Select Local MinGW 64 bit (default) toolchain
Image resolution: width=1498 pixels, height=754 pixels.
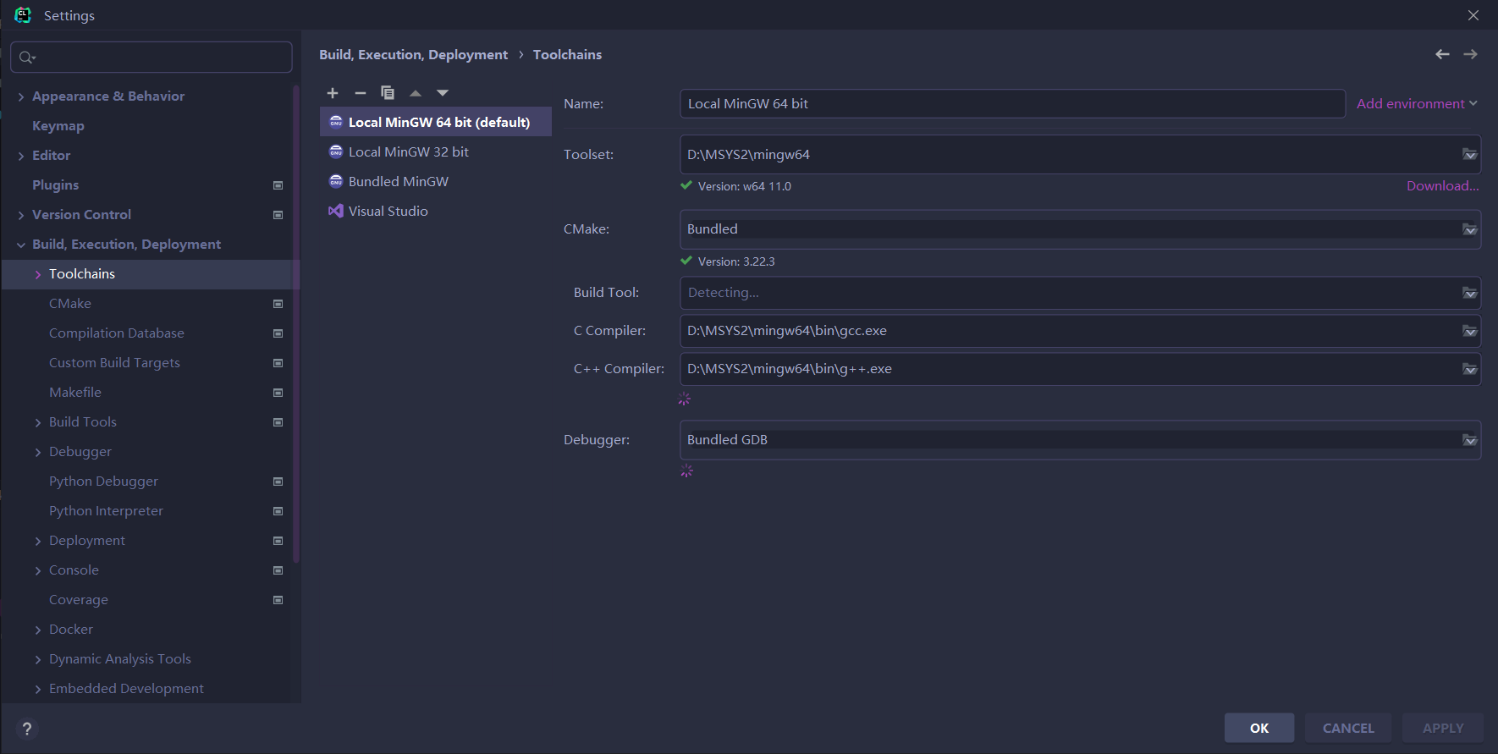pyautogui.click(x=436, y=122)
